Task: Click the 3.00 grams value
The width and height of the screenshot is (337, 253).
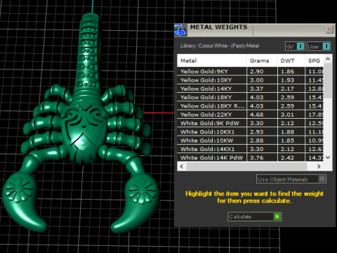Action: [x=256, y=80]
